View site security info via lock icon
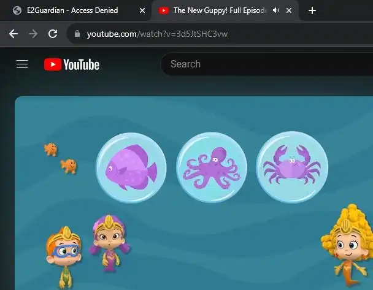 [x=77, y=34]
